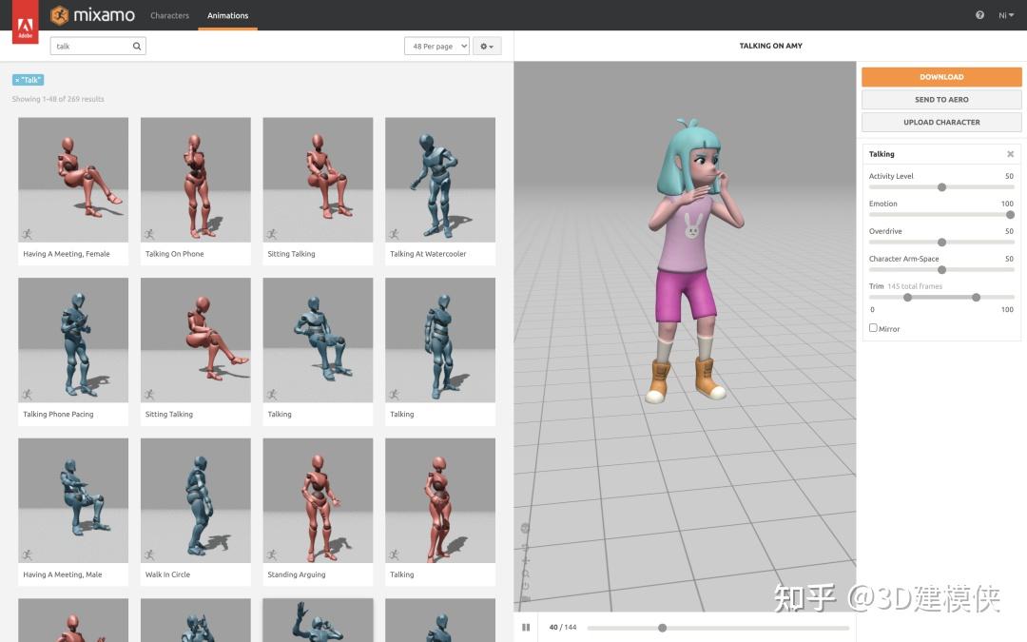Click the orange Download button
This screenshot has height=642, width=1027.
coord(941,77)
